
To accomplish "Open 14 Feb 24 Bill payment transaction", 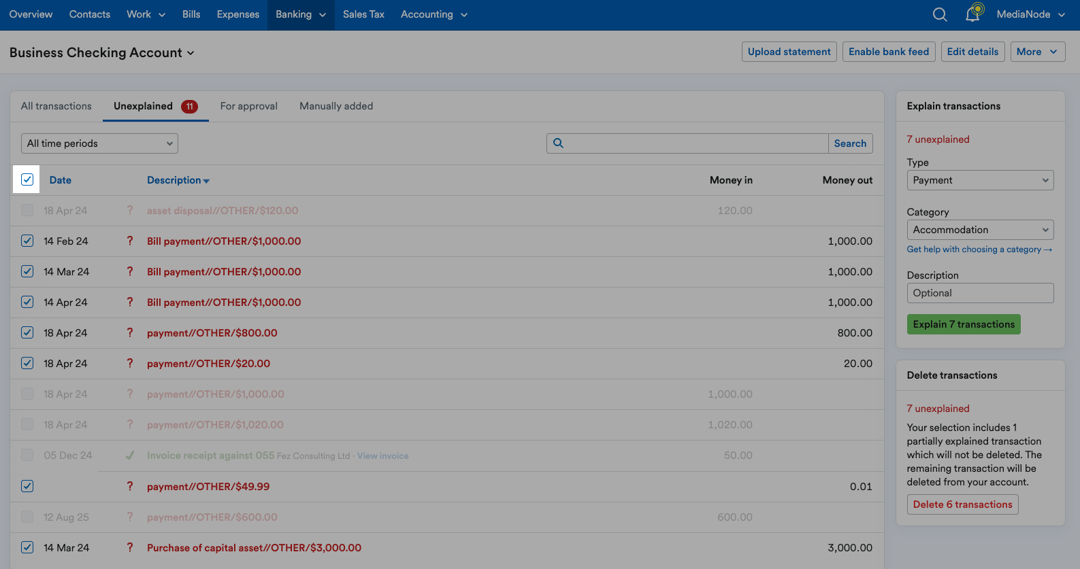I will click(x=224, y=241).
